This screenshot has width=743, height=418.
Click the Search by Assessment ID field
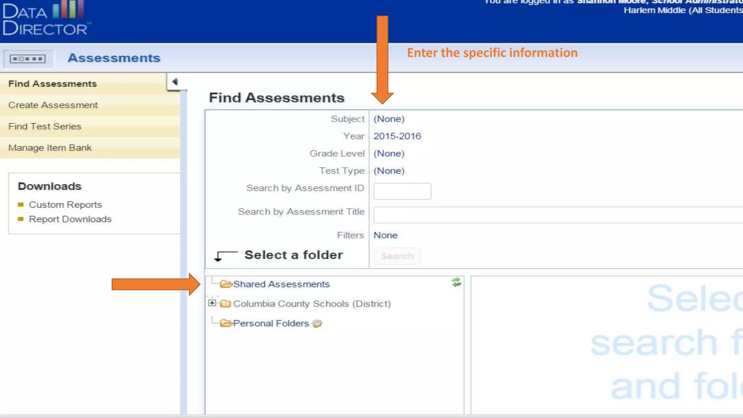pos(402,191)
